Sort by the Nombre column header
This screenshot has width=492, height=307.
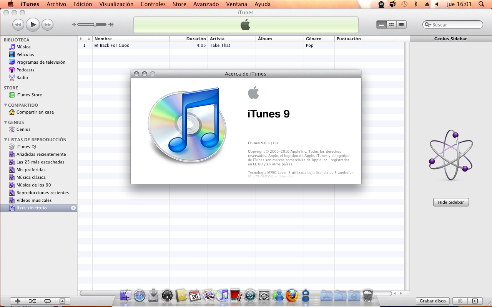point(131,39)
